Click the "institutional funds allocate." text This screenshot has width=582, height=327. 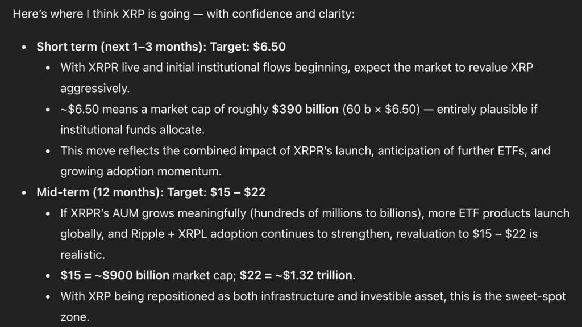coord(132,130)
